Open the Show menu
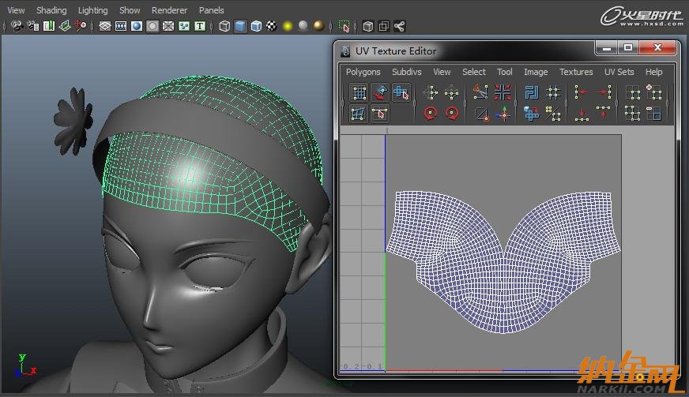The height and width of the screenshot is (397, 689). coord(130,10)
